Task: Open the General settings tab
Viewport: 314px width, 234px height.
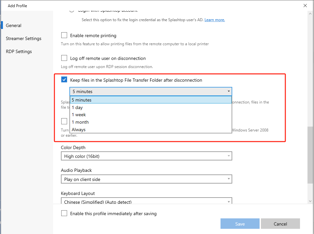Action: pyautogui.click(x=13, y=25)
